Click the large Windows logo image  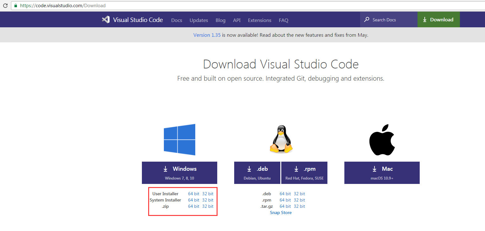(180, 140)
